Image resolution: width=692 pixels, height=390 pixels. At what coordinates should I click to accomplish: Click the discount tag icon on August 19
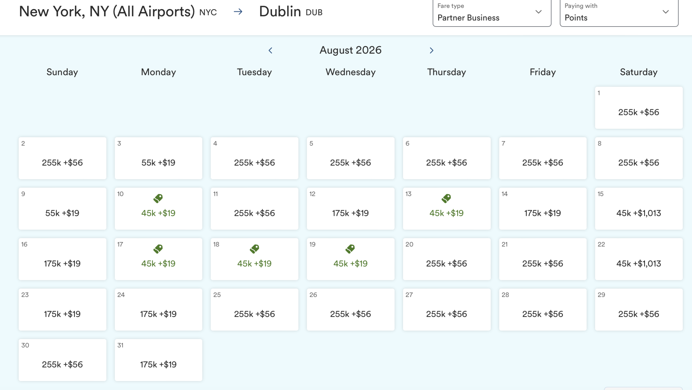point(350,249)
